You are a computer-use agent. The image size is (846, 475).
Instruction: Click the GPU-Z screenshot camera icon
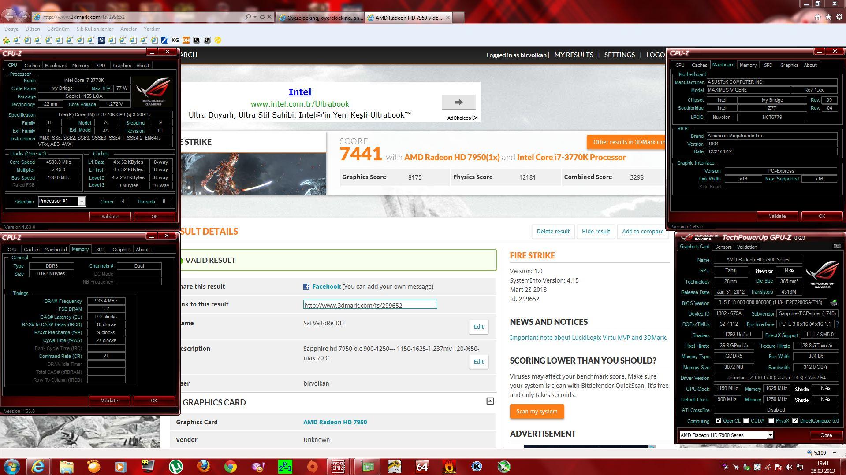pos(837,246)
